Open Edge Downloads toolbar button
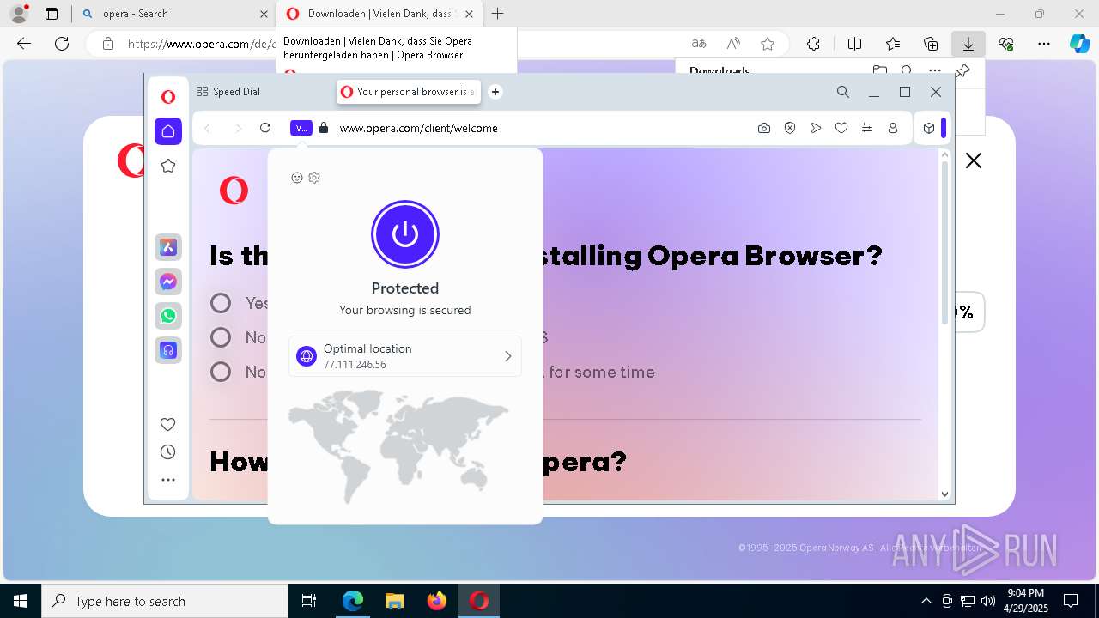1099x618 pixels. point(968,44)
